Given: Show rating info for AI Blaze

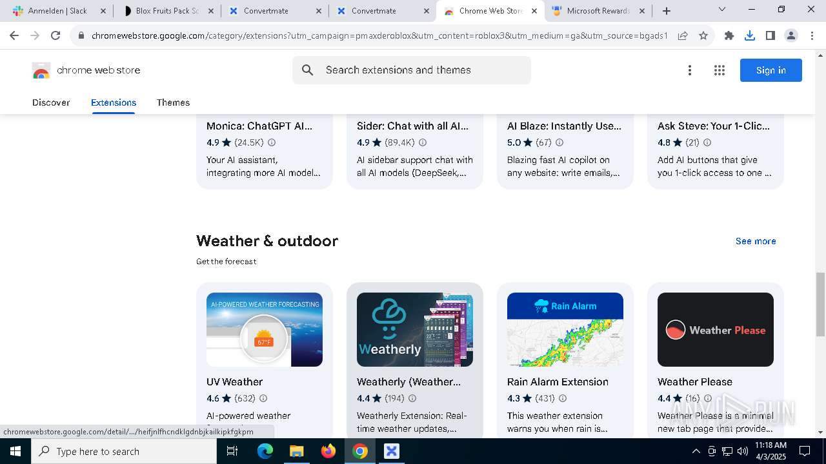Looking at the screenshot, I should [x=559, y=142].
